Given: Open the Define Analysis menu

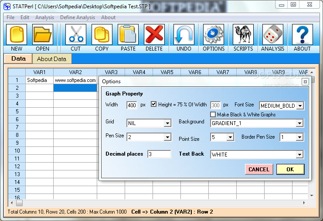Looking at the screenshot, I should click(x=78, y=17).
